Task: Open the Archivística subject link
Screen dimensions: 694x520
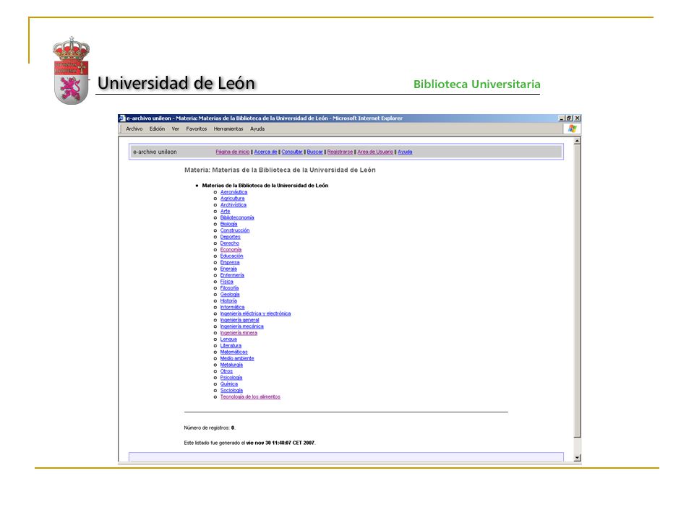Action: click(x=234, y=204)
